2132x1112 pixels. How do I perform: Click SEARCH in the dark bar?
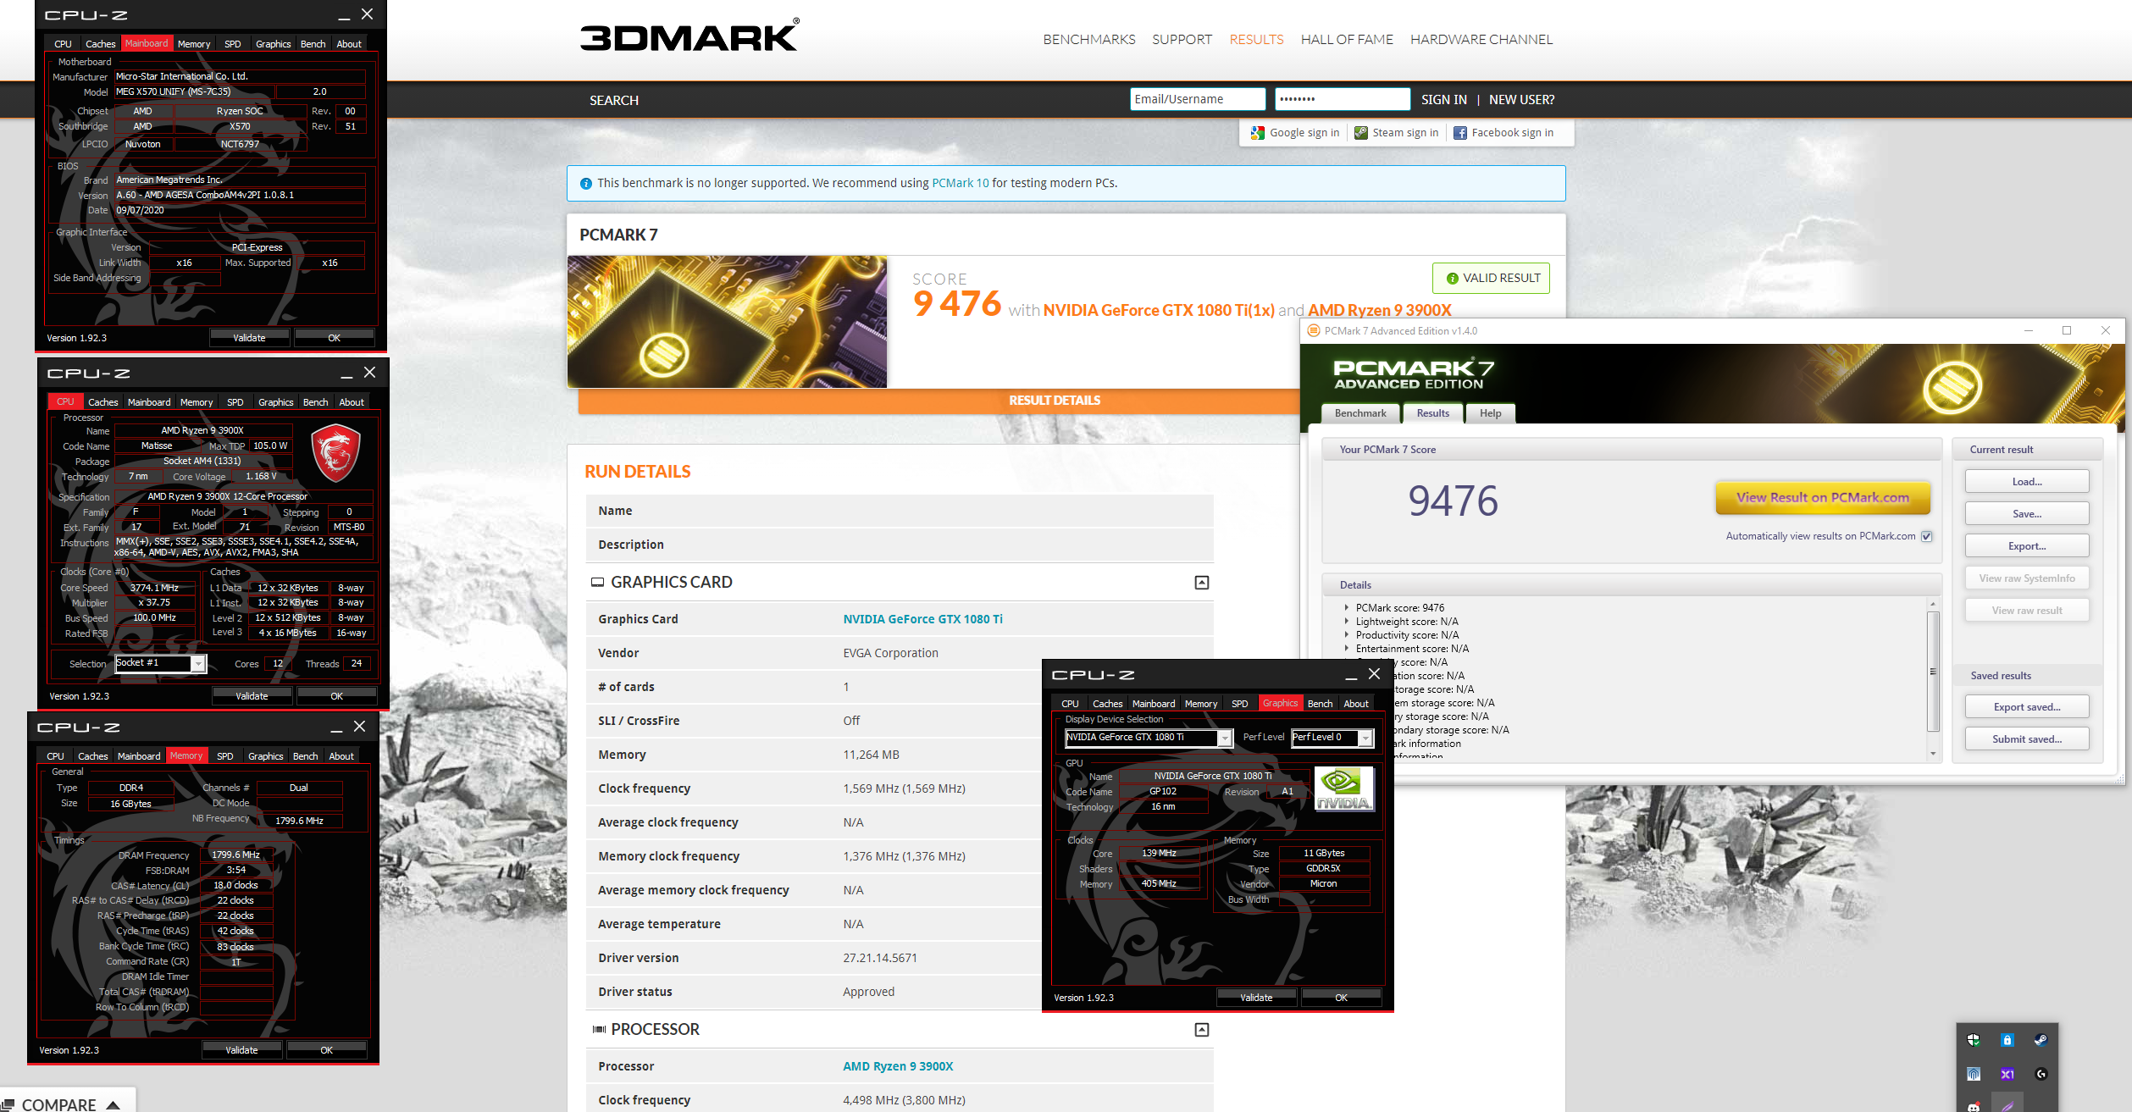(x=614, y=100)
